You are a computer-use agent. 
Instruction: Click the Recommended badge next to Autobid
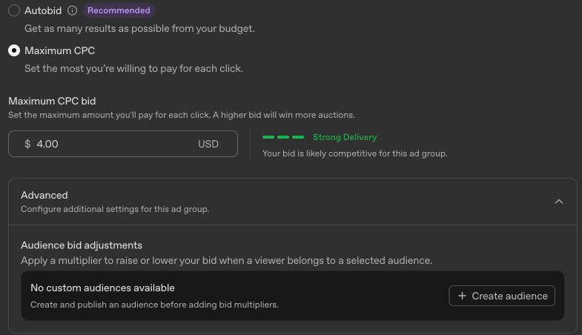tap(119, 10)
